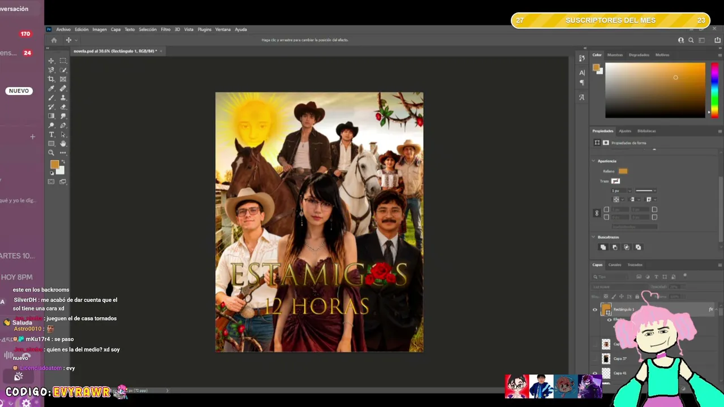Swap foreground and background colors
Viewport: 724px width, 407px height.
click(x=62, y=162)
